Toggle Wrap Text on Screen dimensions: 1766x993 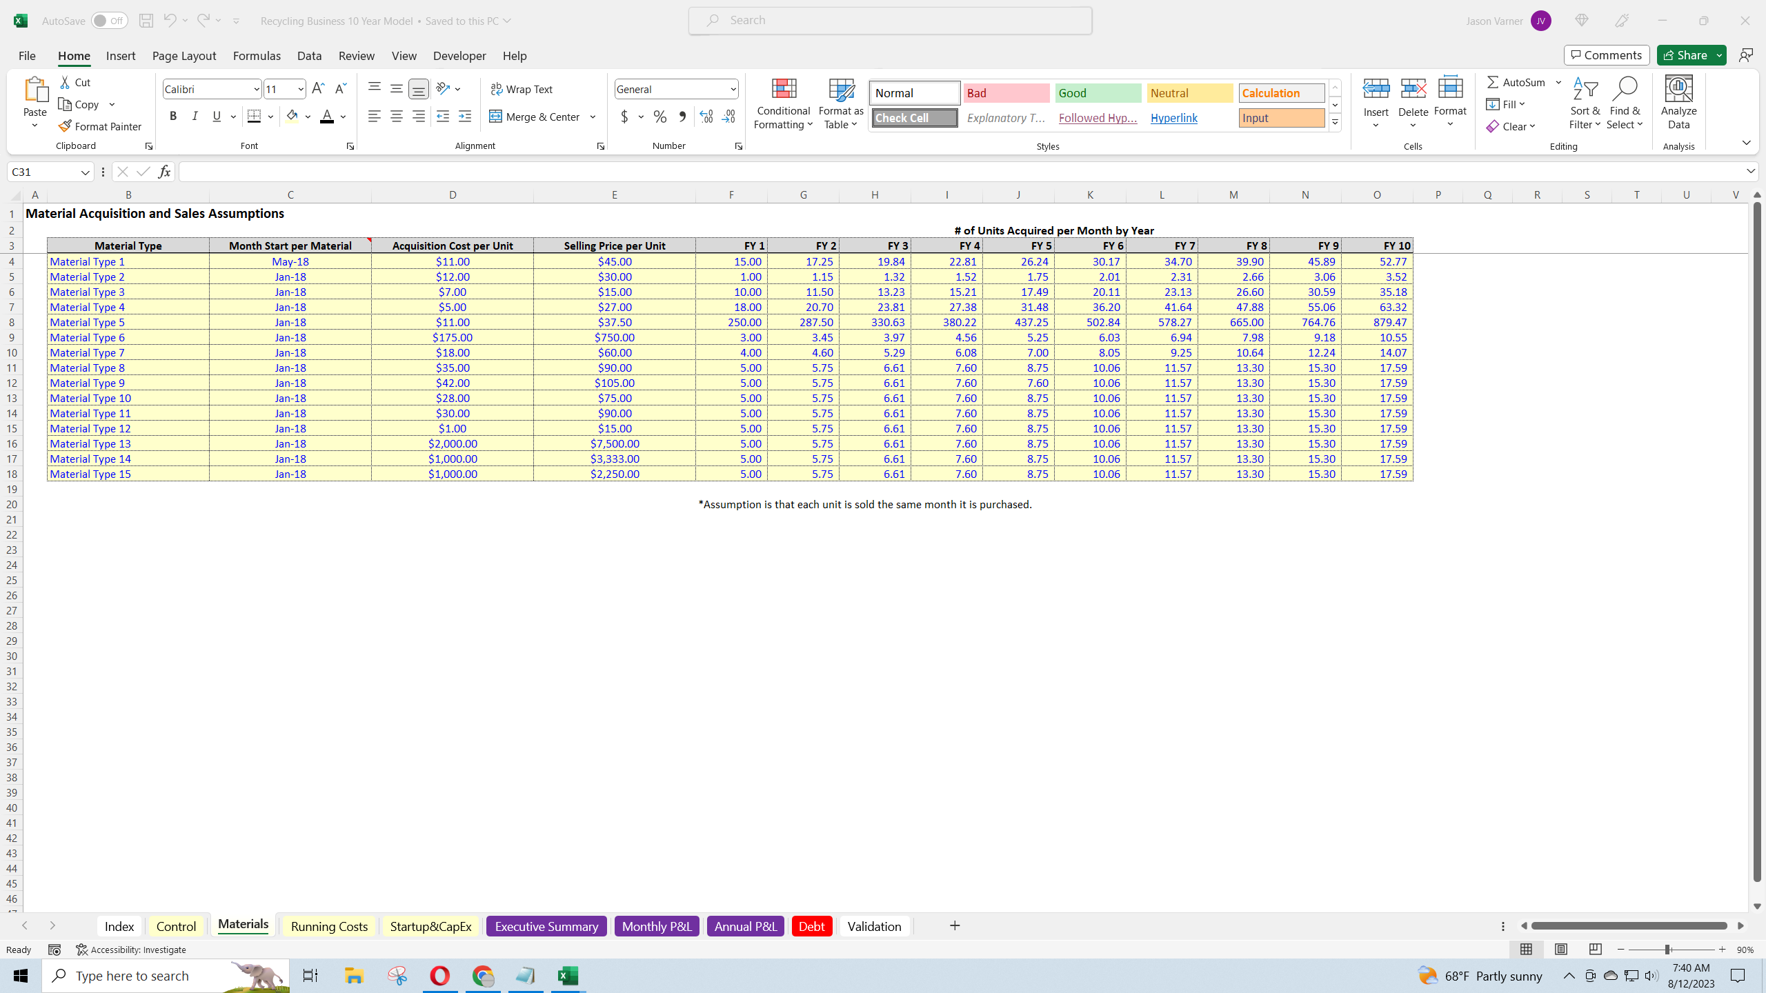coord(522,89)
